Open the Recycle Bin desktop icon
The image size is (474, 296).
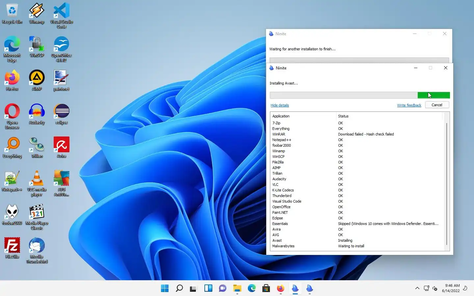coord(12,14)
